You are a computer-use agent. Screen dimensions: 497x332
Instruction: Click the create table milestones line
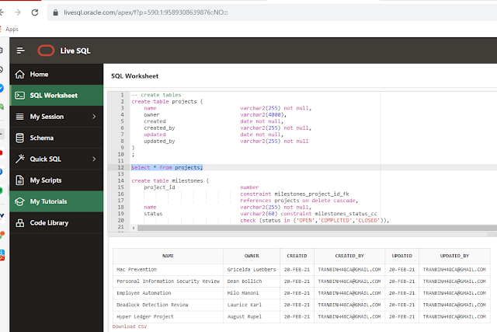[x=170, y=180]
